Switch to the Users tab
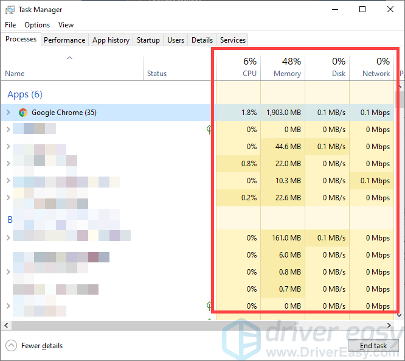Screen dimensions: 405x361 (176, 40)
